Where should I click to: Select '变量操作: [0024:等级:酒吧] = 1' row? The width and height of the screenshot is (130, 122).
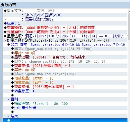65,65
